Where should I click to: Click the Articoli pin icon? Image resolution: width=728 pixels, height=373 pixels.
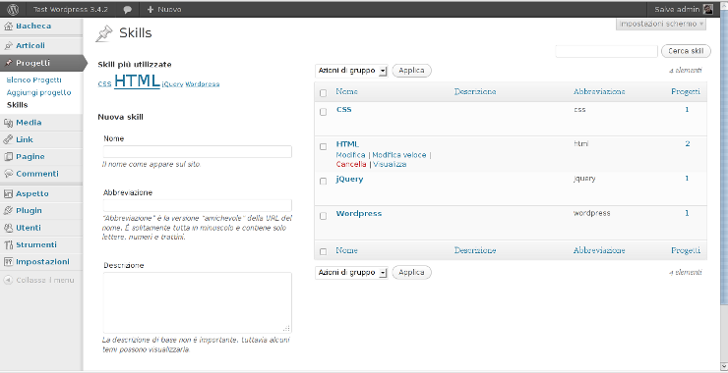(8, 46)
